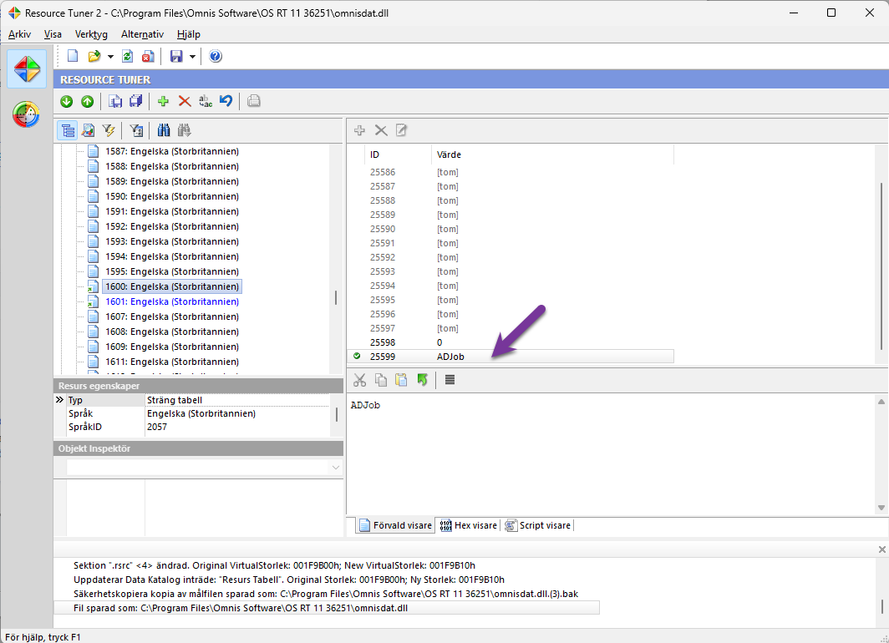Click the green revert arrow icon in editor toolbar
The width and height of the screenshot is (889, 643).
[x=422, y=380]
